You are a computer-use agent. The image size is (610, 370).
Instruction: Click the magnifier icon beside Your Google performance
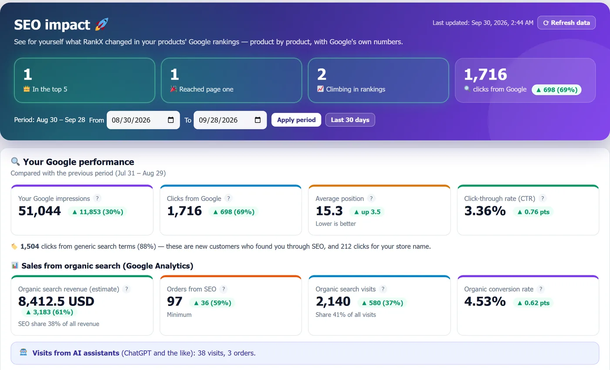16,162
